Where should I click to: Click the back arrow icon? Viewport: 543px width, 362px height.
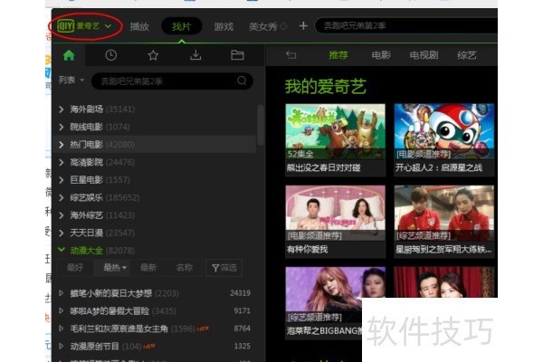coord(291,55)
